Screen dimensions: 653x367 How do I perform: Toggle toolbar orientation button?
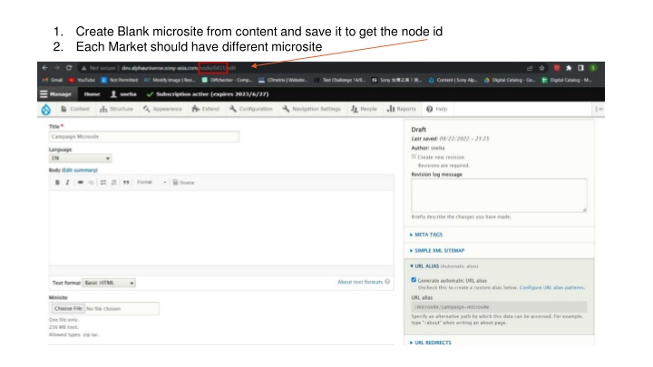599,109
